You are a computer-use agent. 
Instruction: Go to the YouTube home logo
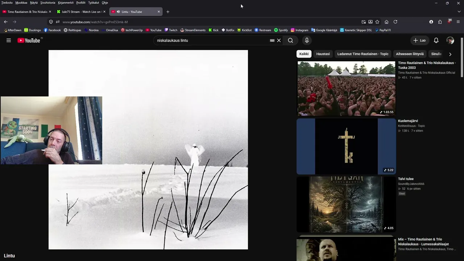(x=29, y=41)
